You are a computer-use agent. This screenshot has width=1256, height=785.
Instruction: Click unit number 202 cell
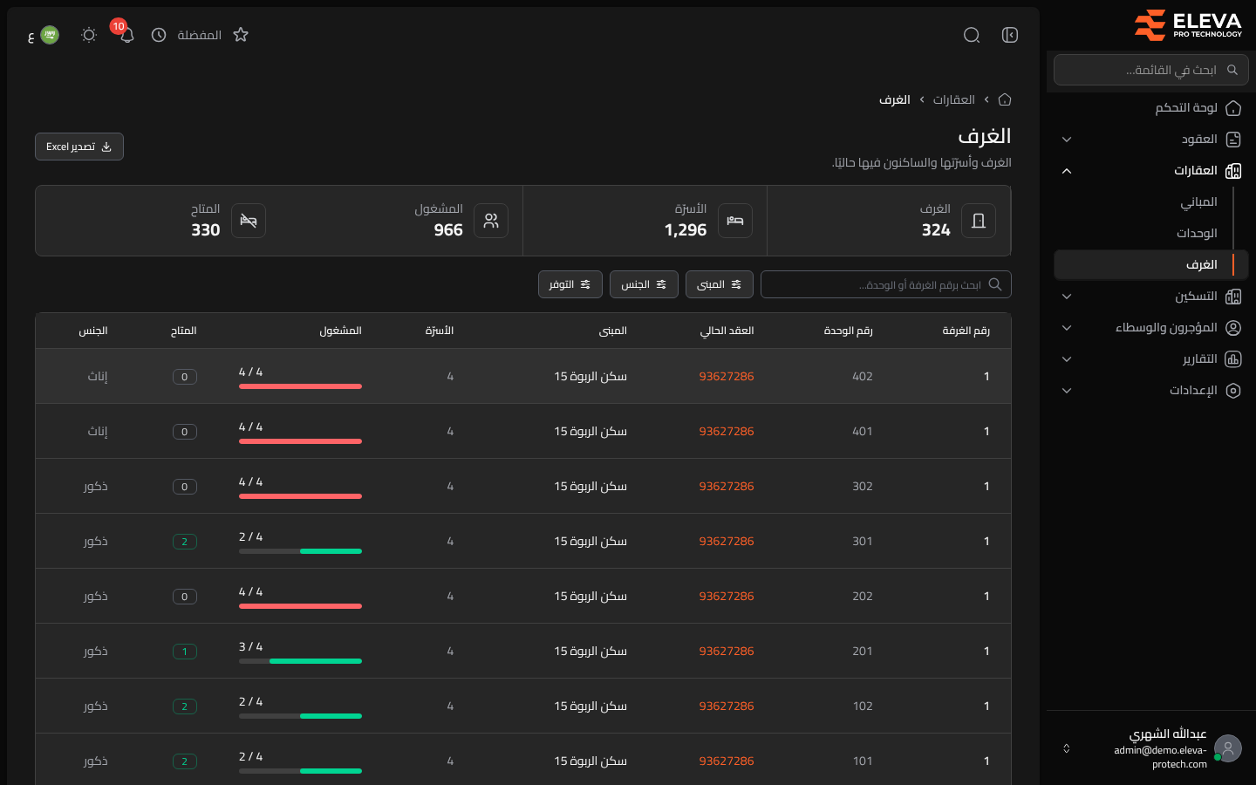pyautogui.click(x=863, y=597)
